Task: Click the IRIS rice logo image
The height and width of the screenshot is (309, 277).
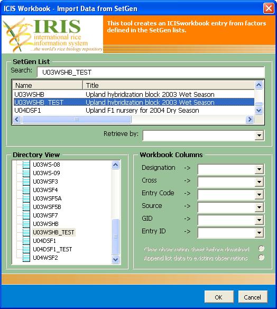Action: point(52,34)
